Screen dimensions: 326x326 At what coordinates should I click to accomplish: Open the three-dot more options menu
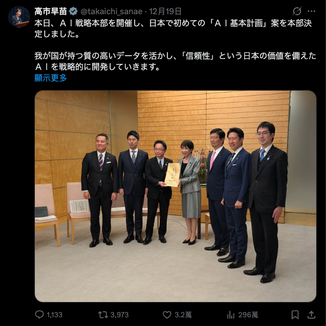click(x=311, y=11)
